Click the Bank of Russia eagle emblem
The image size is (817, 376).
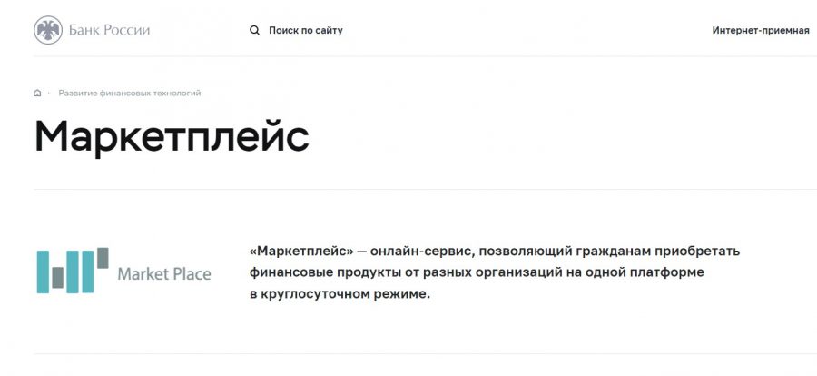pos(48,30)
